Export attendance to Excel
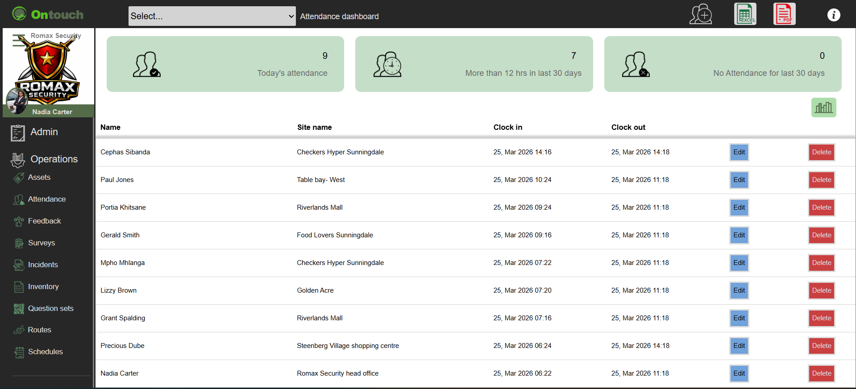The image size is (856, 389). click(x=745, y=14)
